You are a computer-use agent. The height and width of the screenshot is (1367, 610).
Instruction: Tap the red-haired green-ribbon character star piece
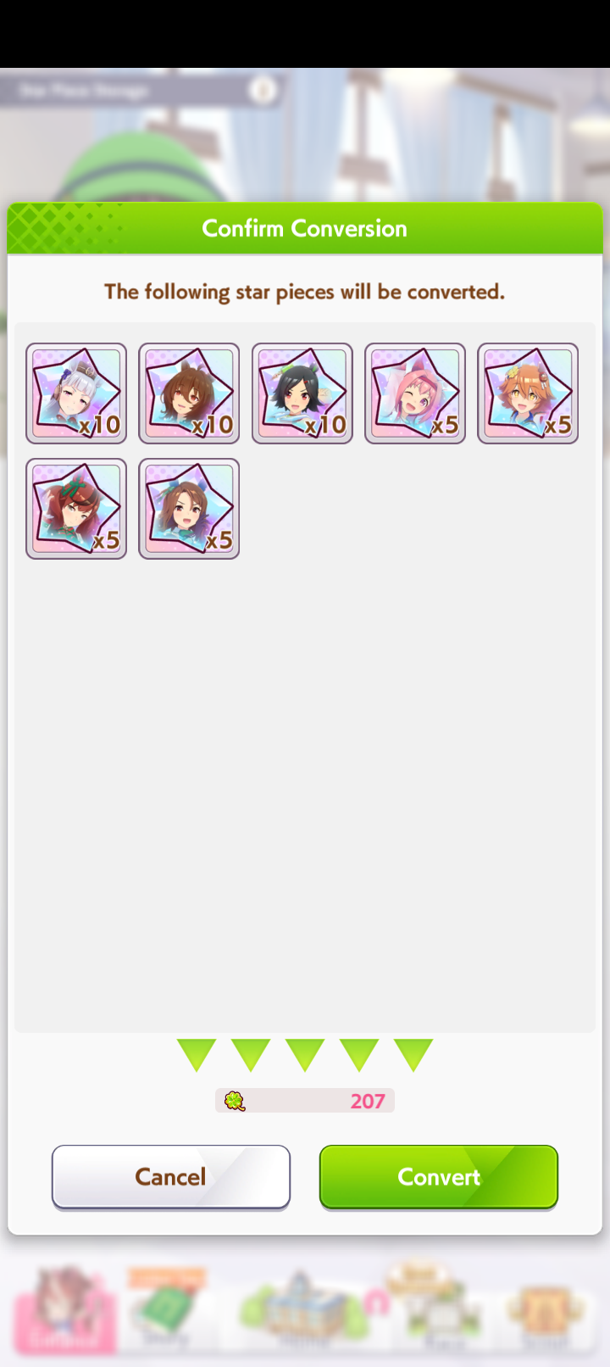[x=76, y=509]
